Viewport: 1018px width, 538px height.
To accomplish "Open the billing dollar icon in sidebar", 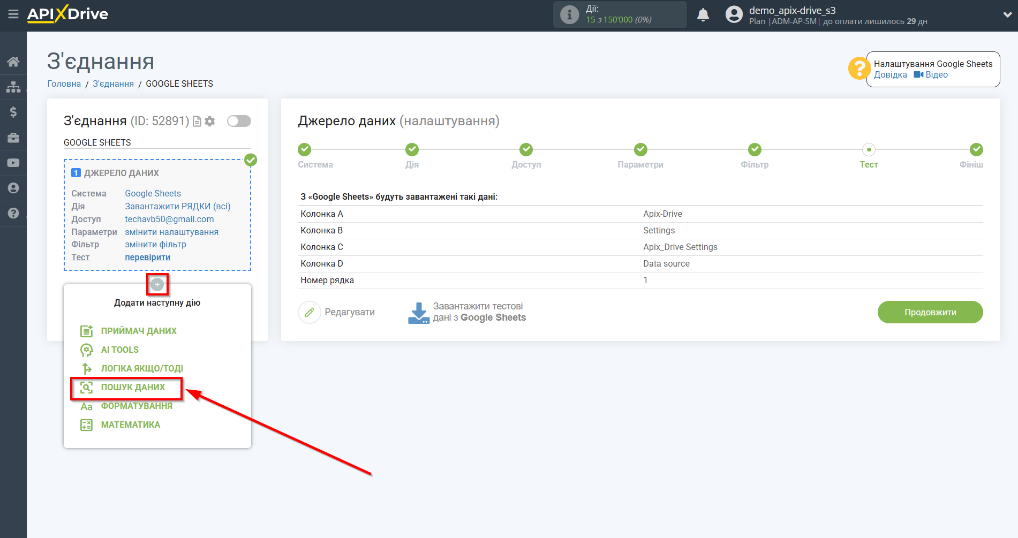I will click(13, 112).
